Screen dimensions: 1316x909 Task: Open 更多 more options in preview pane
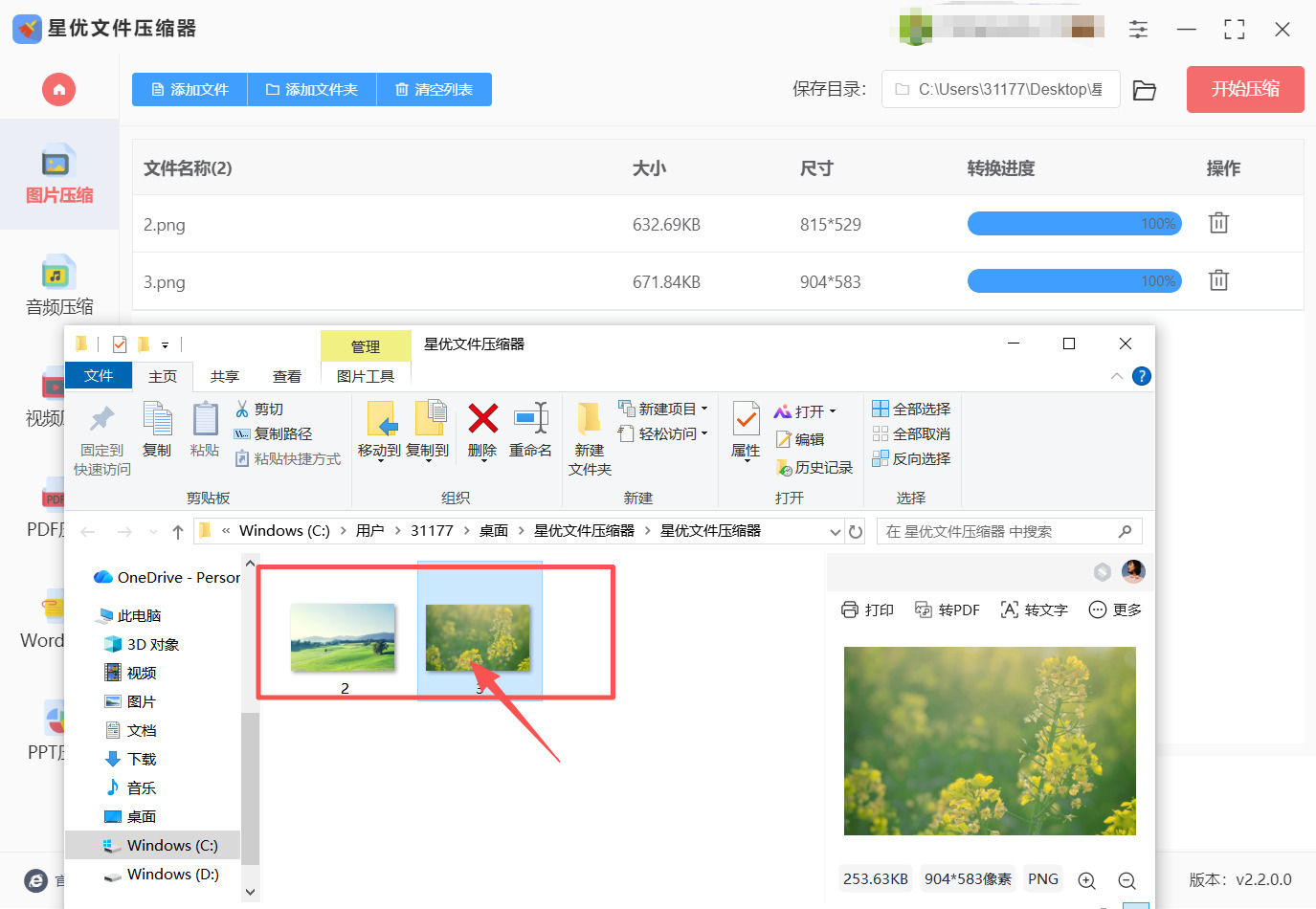[x=1115, y=610]
